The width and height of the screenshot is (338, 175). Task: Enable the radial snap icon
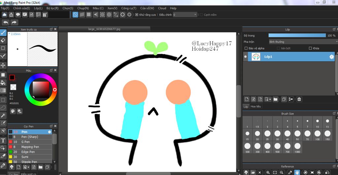[102, 15]
